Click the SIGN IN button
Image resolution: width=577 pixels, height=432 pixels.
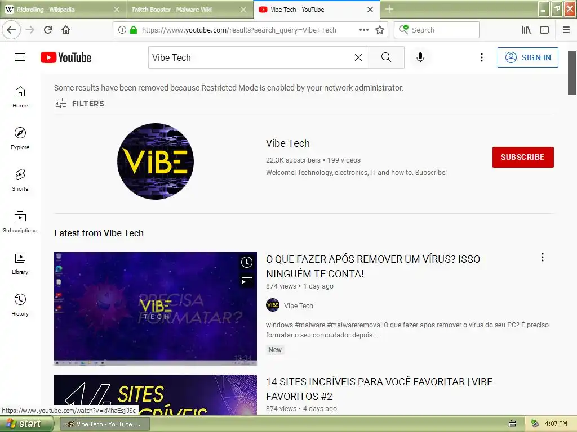click(x=527, y=57)
